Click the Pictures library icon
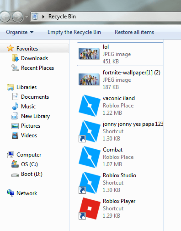This screenshot has width=181, height=231. pos(15,126)
